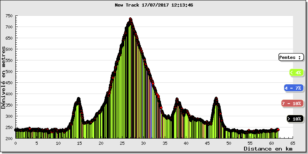Image resolution: width=308 pixels, height=154 pixels.
Task: Click the peak top near 47 km
Action: (216, 99)
